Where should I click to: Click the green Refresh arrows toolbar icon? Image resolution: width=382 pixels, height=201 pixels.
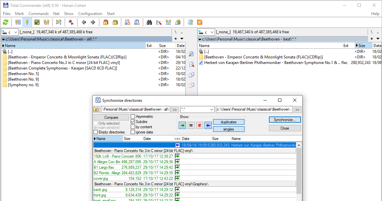pyautogui.click(x=6, y=23)
